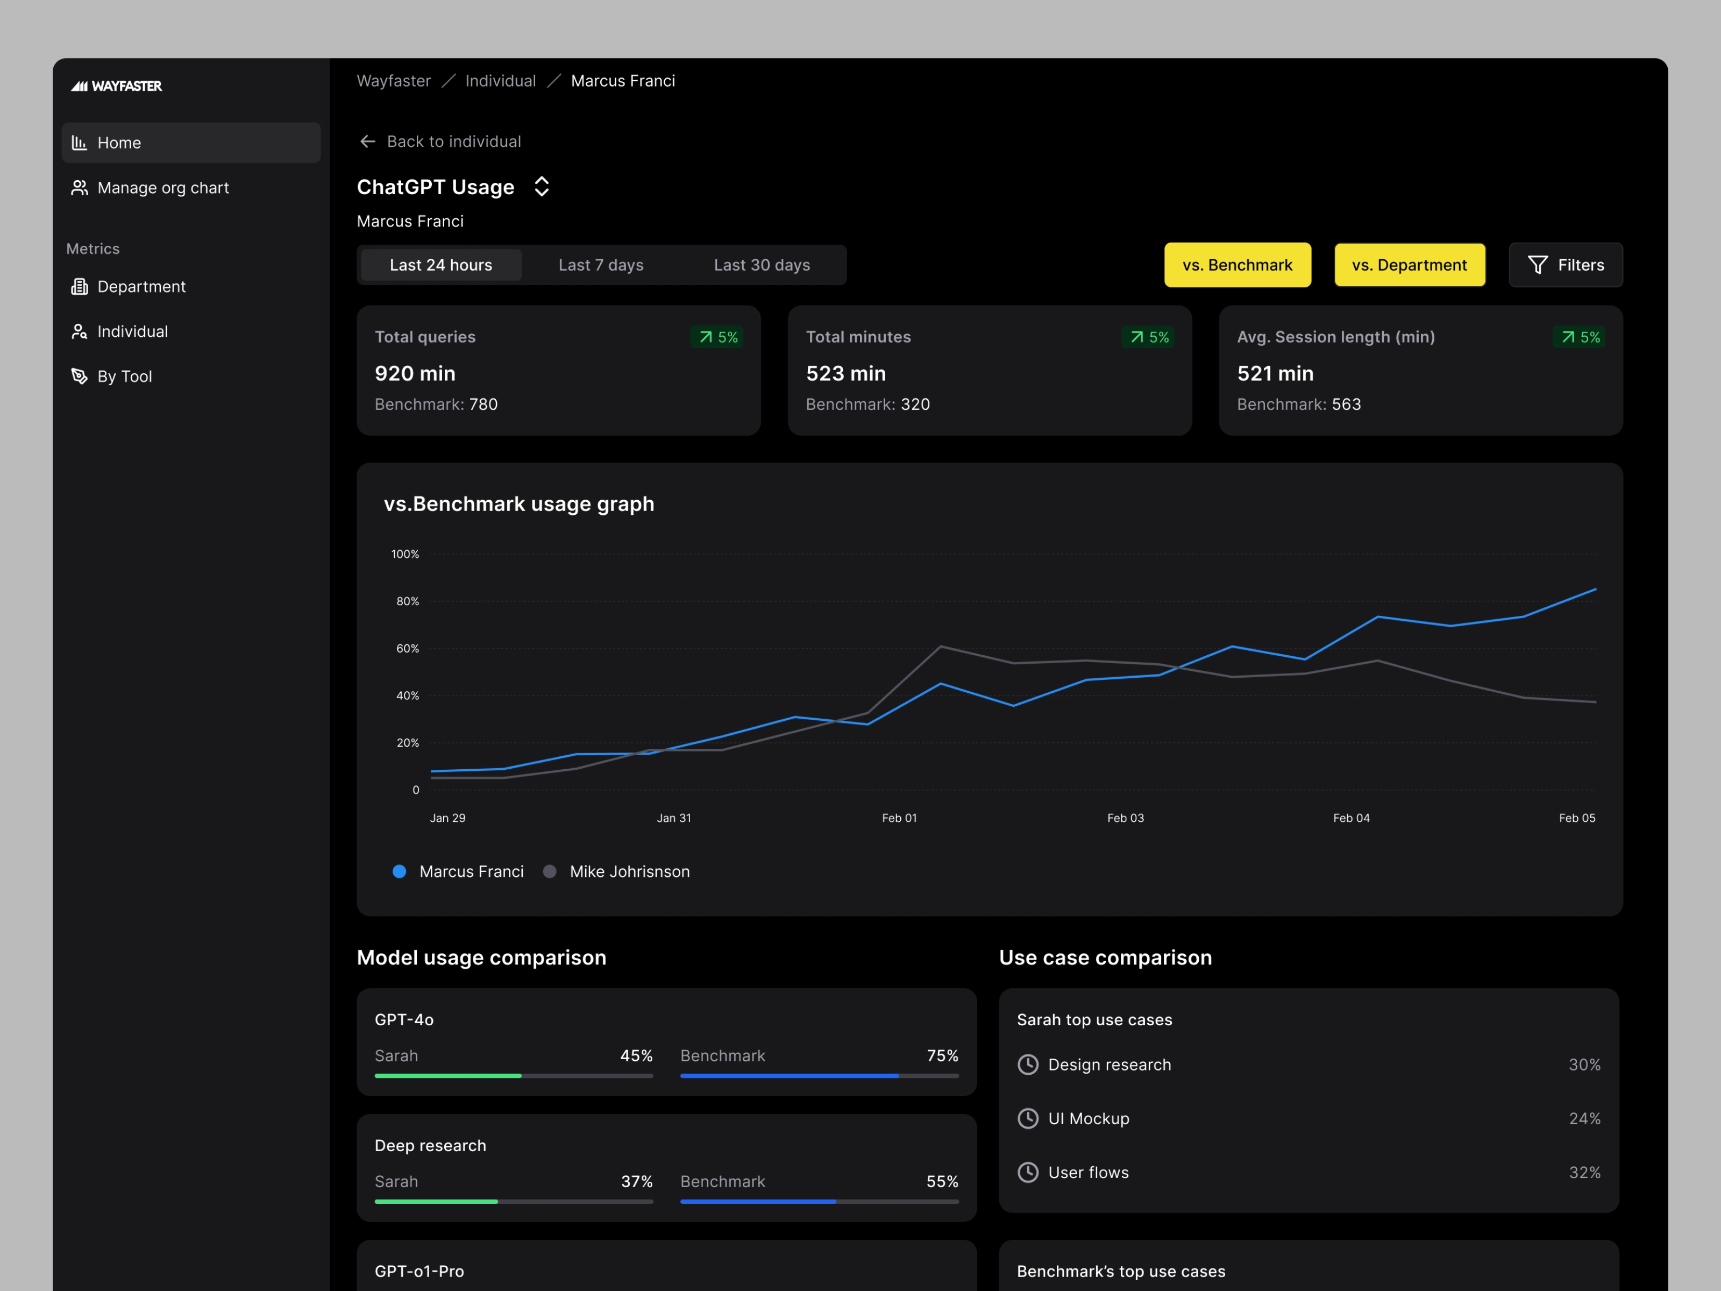Click Deep research Sarah progress bar
This screenshot has width=1721, height=1291.
pos(514,1202)
